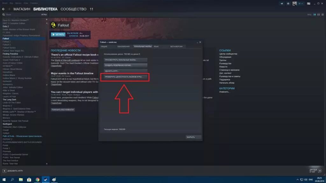Click ПРОВЕРИТЬ ЦЕЛОСТНОСТЬ ФАЙЛОВ ИГРЫ button
Viewport: 326px width, 183px height.
125,77
